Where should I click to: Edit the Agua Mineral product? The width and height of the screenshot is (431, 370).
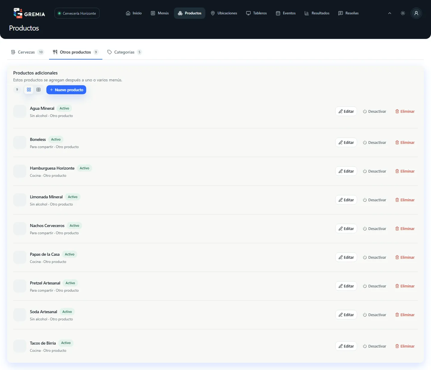click(x=346, y=111)
